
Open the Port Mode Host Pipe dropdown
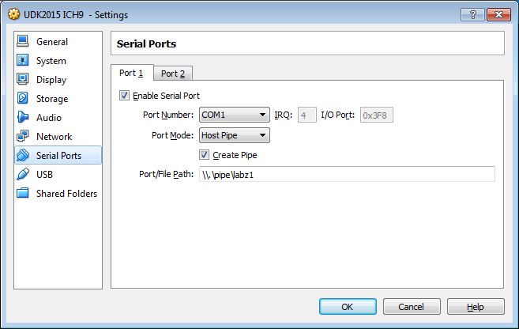click(235, 135)
